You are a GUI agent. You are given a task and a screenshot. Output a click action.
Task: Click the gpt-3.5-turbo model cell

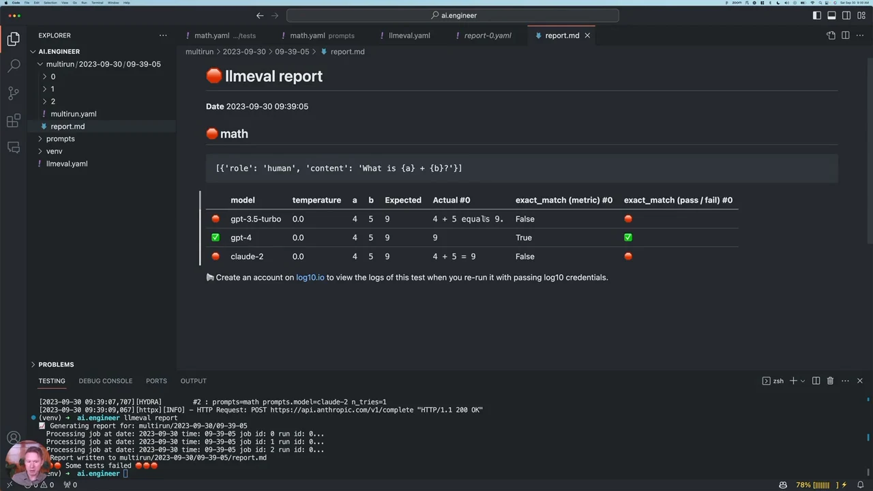[256, 219]
